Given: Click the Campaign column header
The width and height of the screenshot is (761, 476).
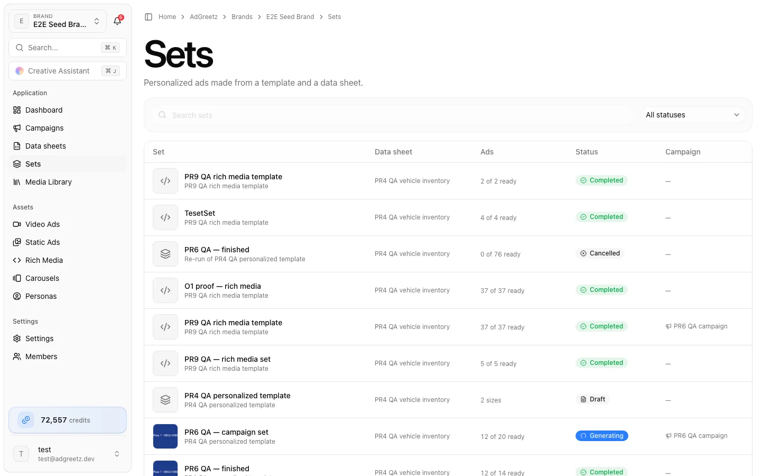Looking at the screenshot, I should pos(683,152).
